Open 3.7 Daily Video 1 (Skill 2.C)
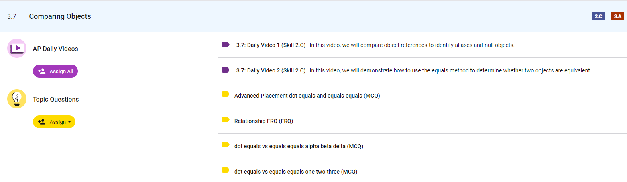This screenshot has height=182, width=627. 271,45
